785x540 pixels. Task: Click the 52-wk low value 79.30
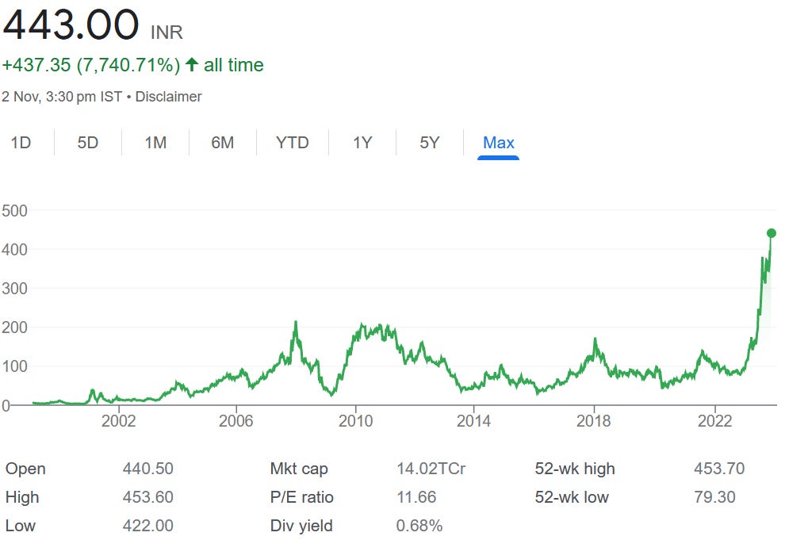715,497
